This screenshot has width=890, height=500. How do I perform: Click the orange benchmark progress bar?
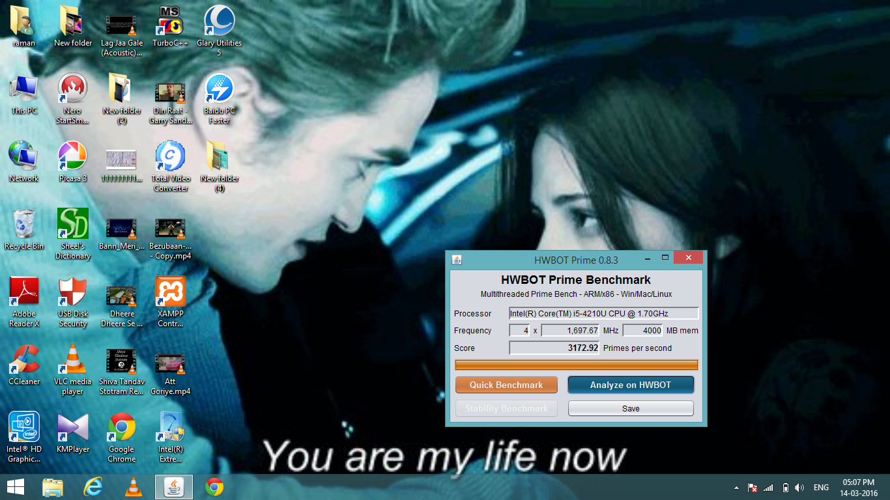pos(577,365)
